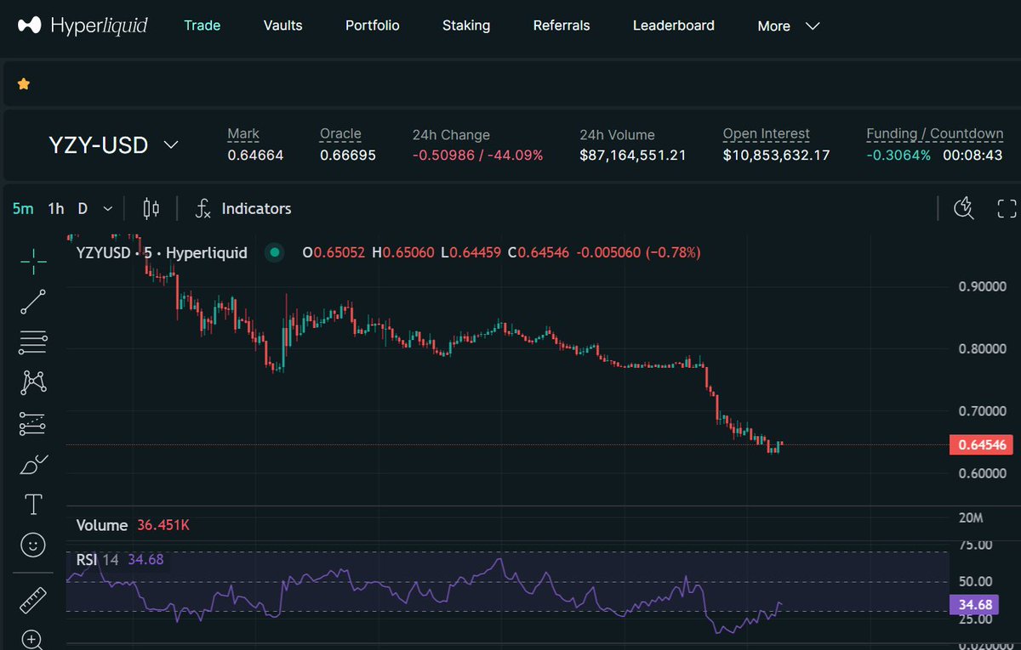Expand the More menu
Screen dimensions: 1021x650
789,26
